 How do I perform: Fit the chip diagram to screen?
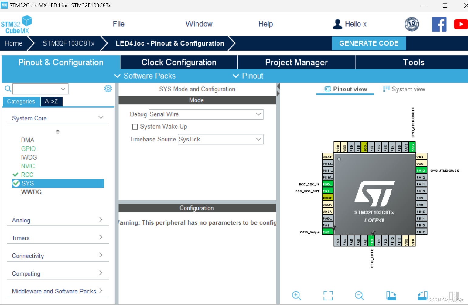[328, 295]
